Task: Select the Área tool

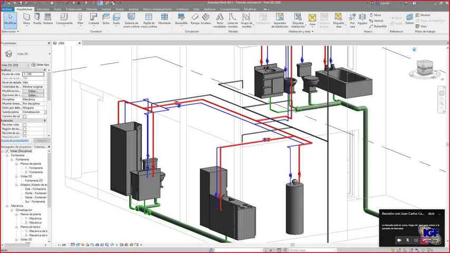Action: click(312, 20)
